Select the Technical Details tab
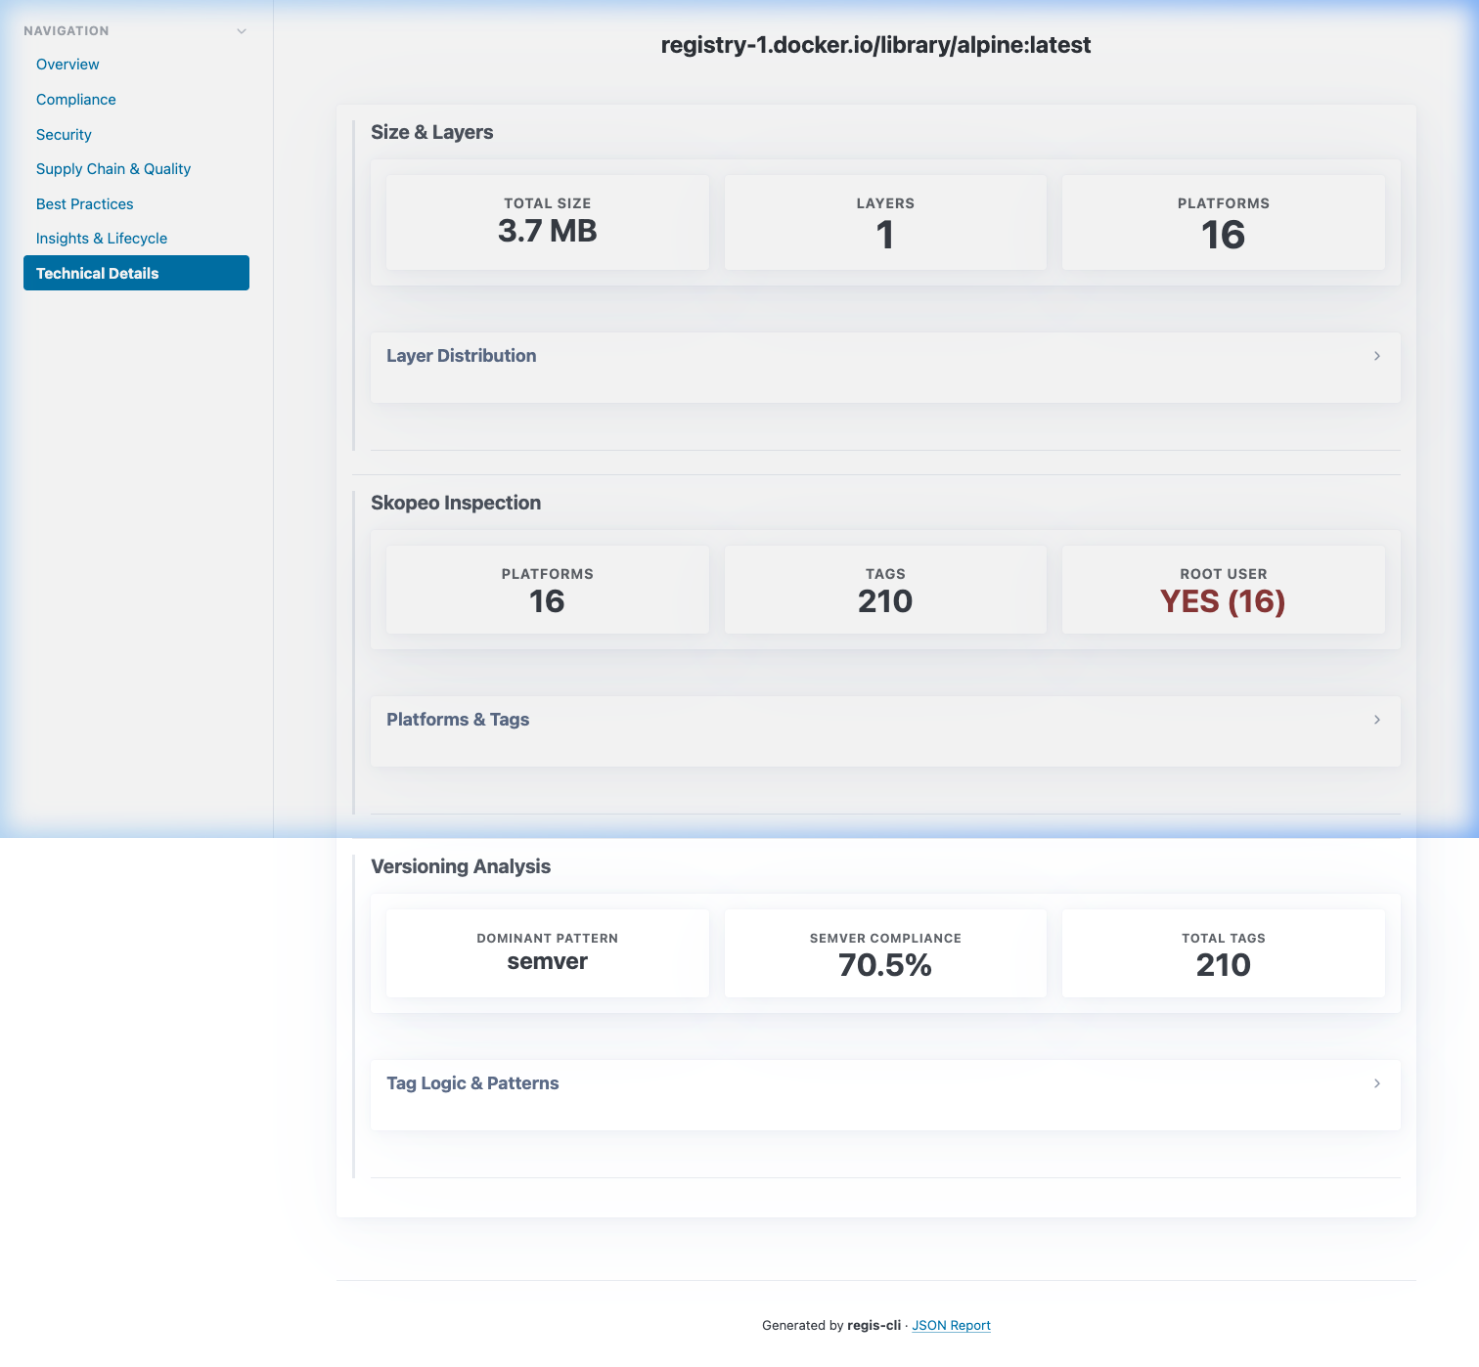 (136, 274)
